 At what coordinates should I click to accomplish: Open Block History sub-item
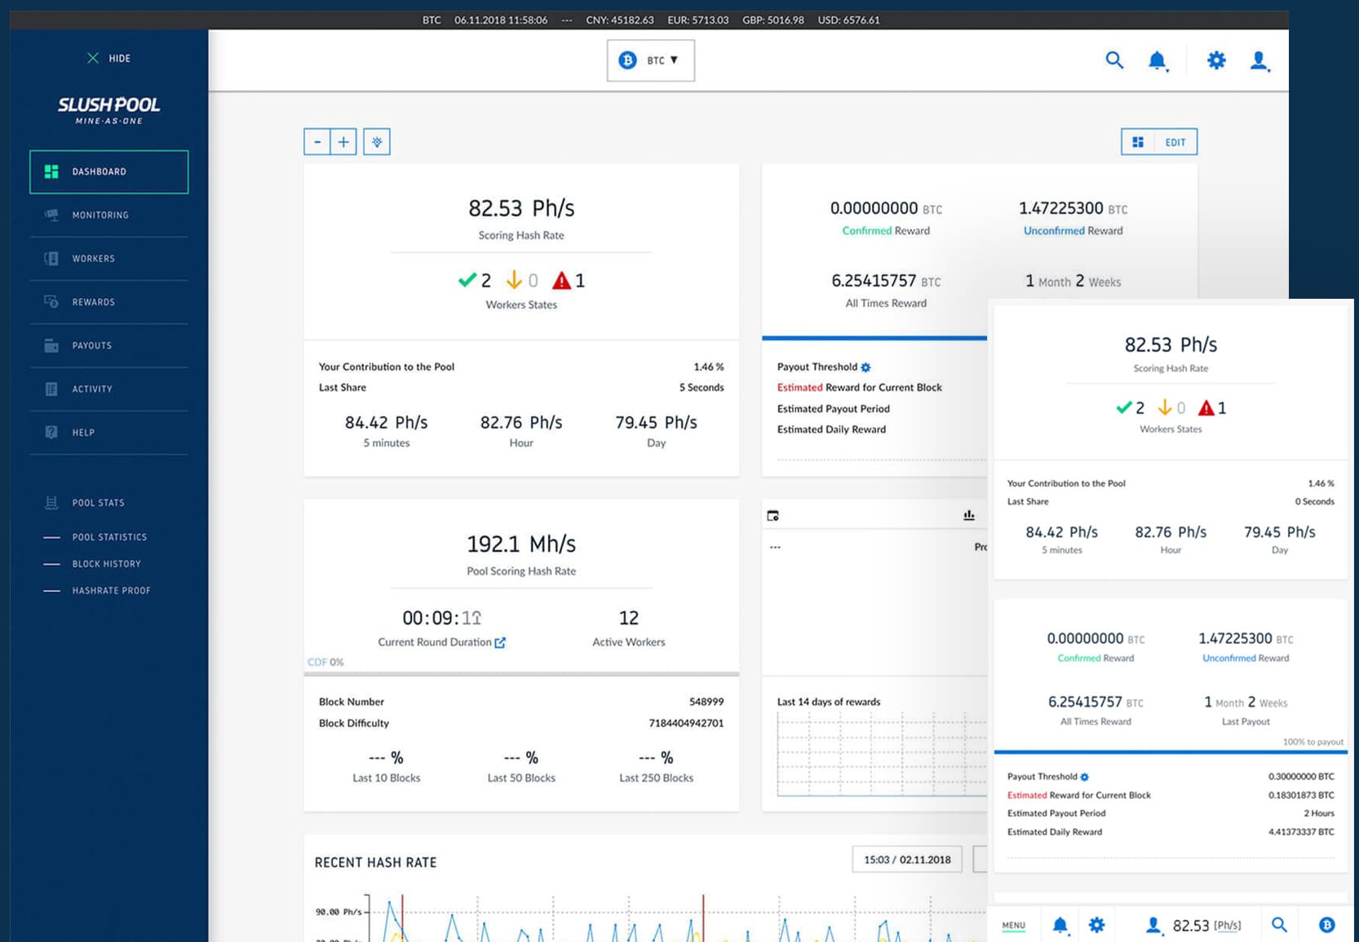coord(106,564)
